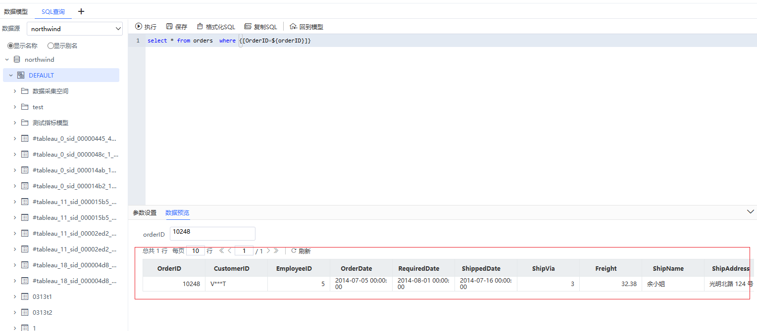Screen dimensions: 757x331
Task: Go to the last page of results
Action: tap(276, 251)
